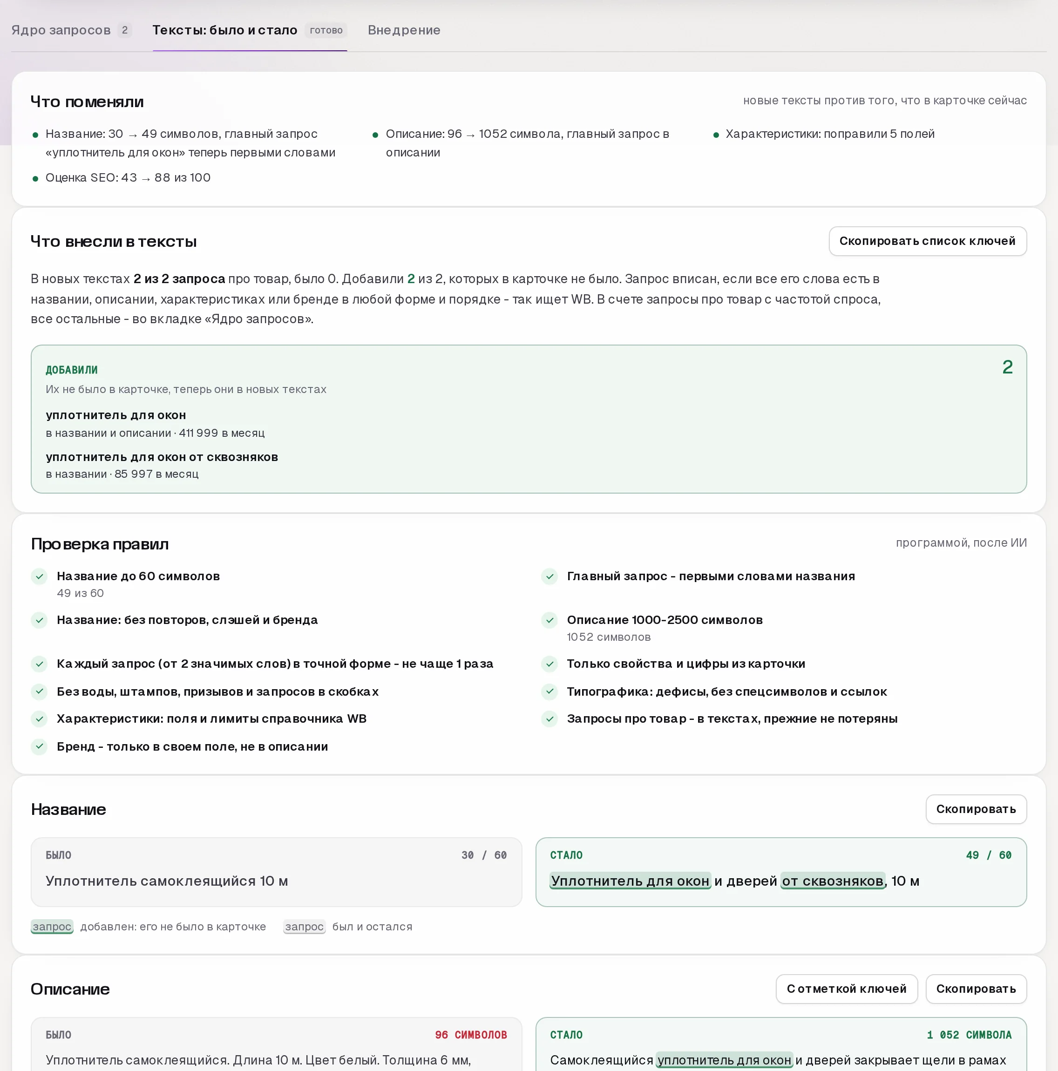Image resolution: width=1058 pixels, height=1071 pixels.
Task: Click the «готово» badge on the texts tab
Action: point(326,30)
